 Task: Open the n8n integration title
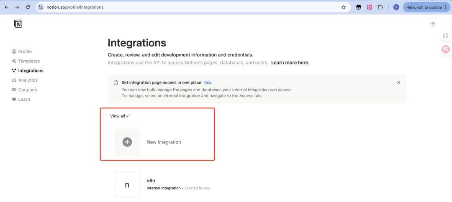coord(151,181)
